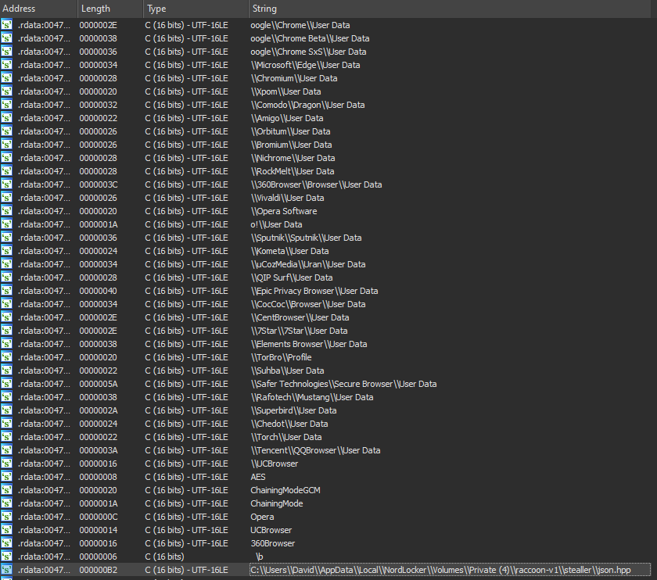
Task: Select the 'oogle\\Chrome\\User Data' string
Action: click(x=300, y=25)
